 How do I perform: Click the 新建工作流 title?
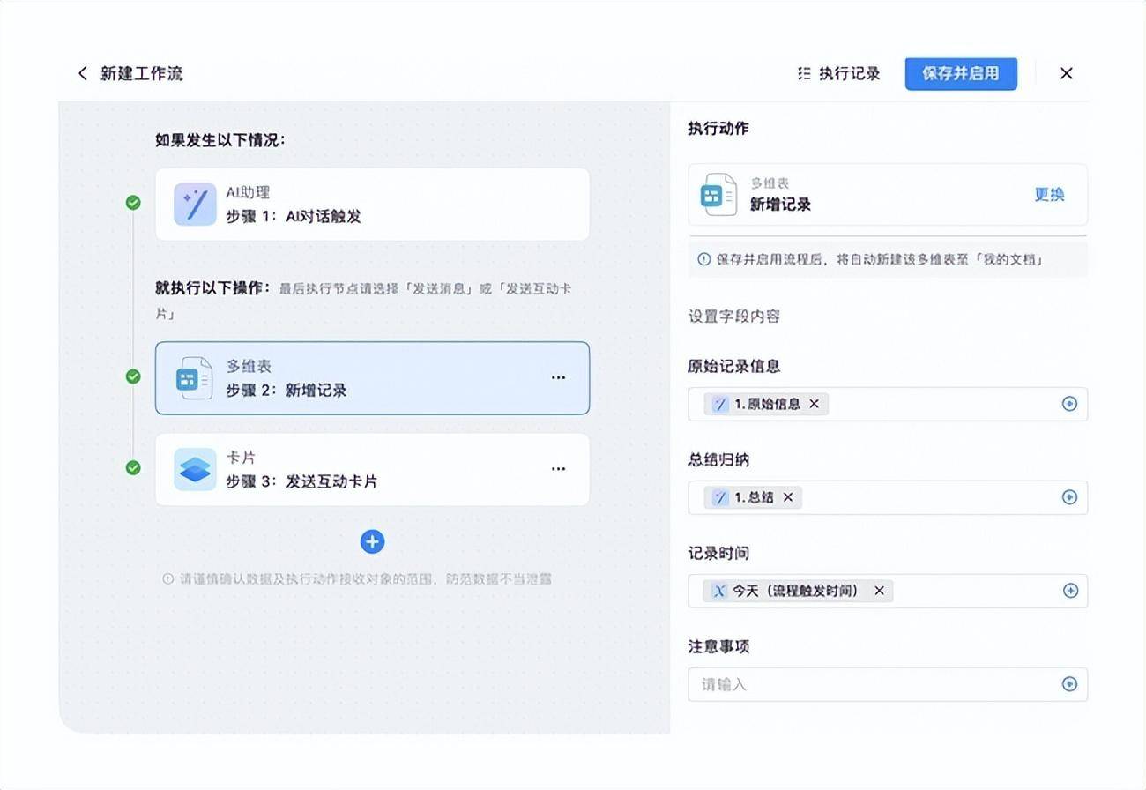tap(141, 74)
